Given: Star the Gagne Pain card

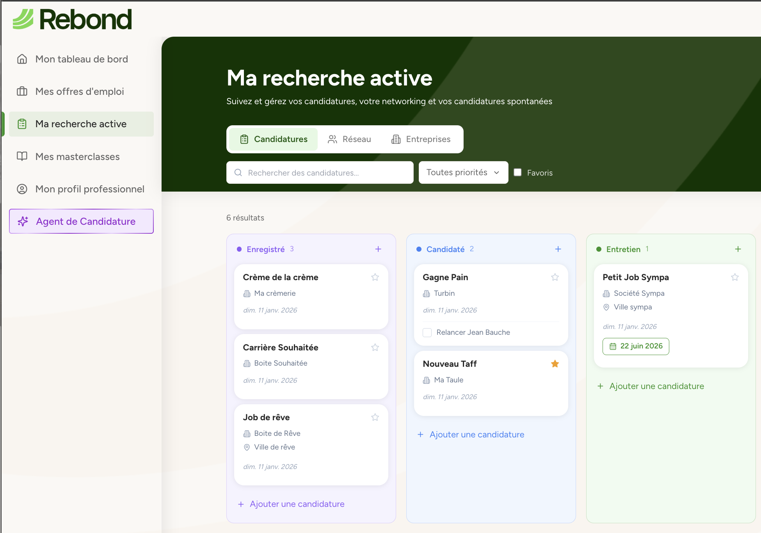Looking at the screenshot, I should [555, 277].
